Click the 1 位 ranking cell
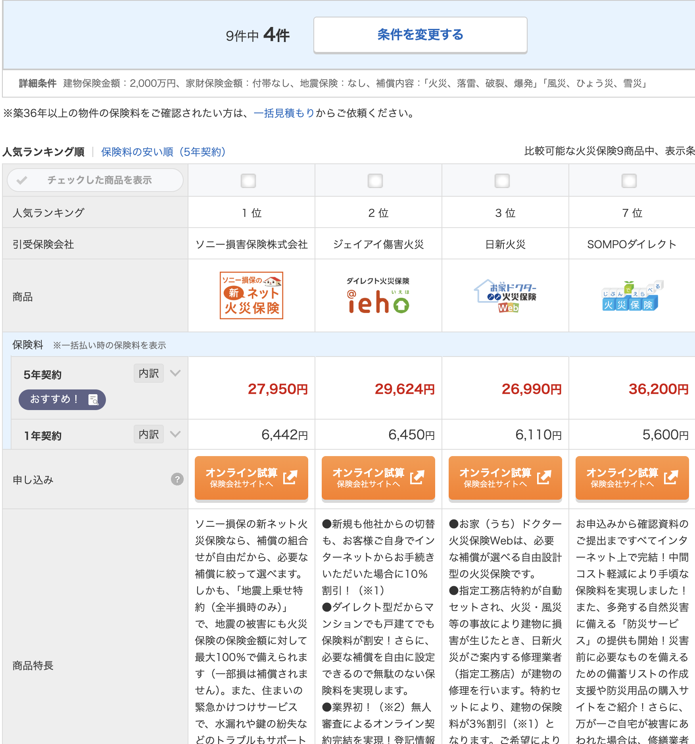Viewport: 695px width, 744px height. coord(252,213)
